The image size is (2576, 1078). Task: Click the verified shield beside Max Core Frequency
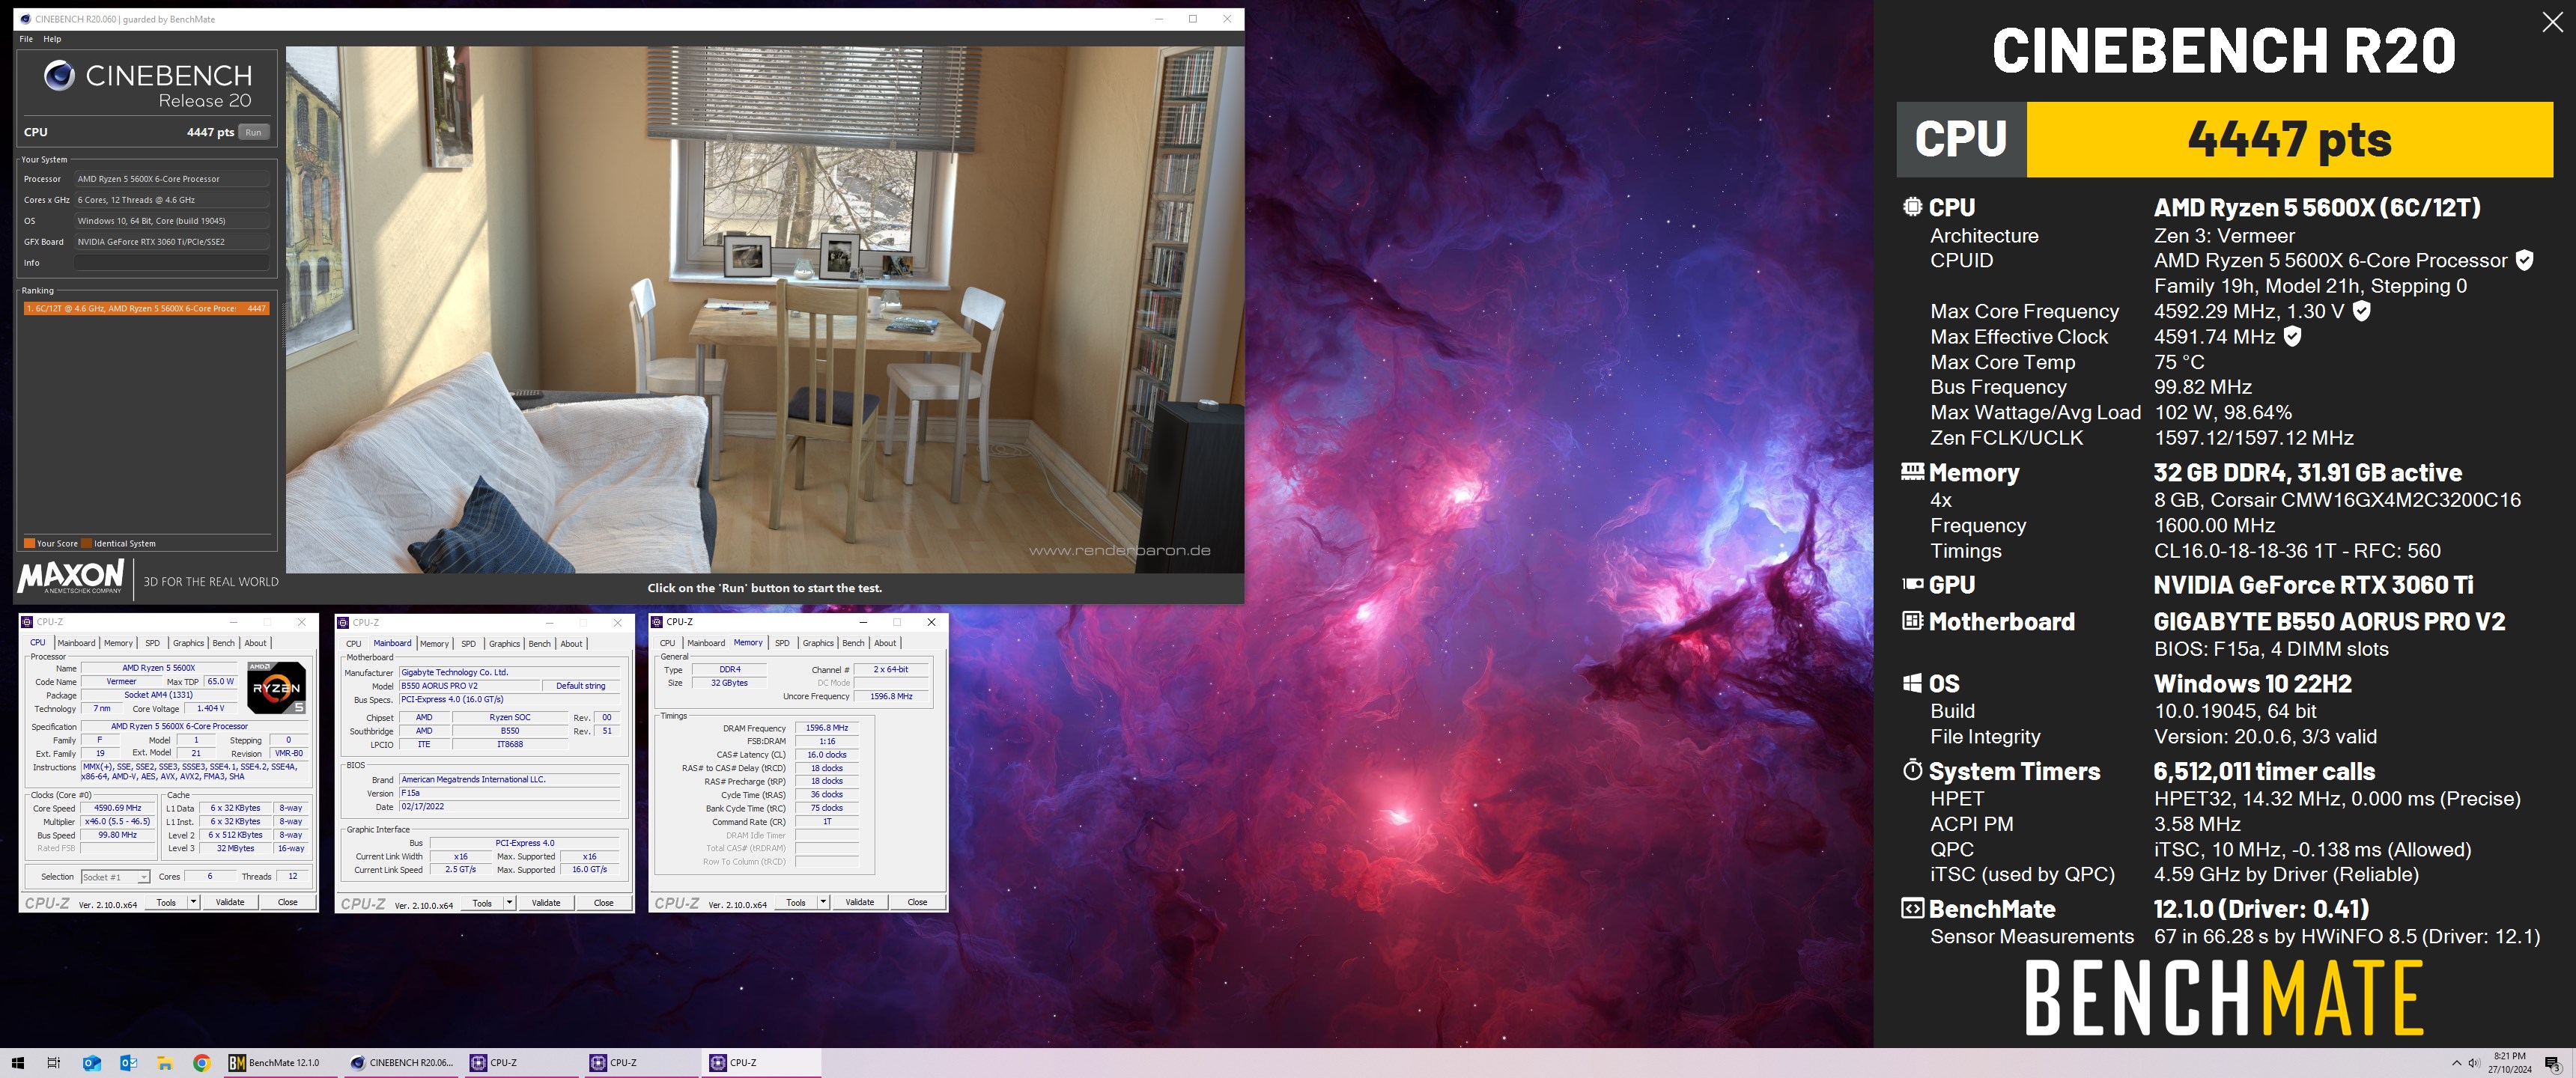coord(2361,311)
